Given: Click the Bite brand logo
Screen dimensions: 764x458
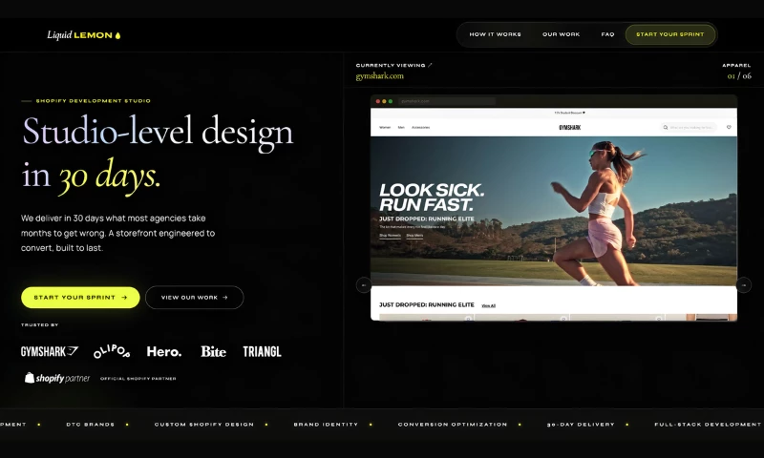Looking at the screenshot, I should 213,351.
